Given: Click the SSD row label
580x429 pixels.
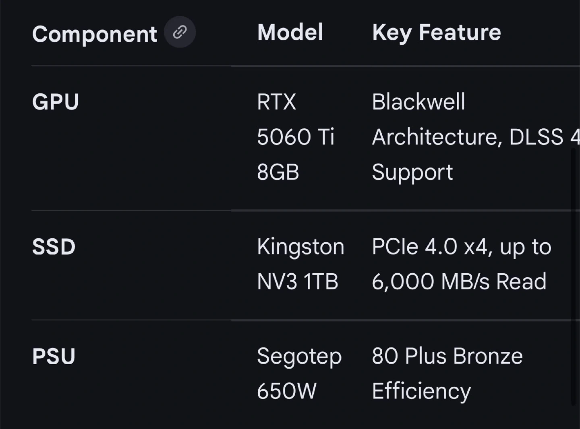Looking at the screenshot, I should [x=54, y=247].
